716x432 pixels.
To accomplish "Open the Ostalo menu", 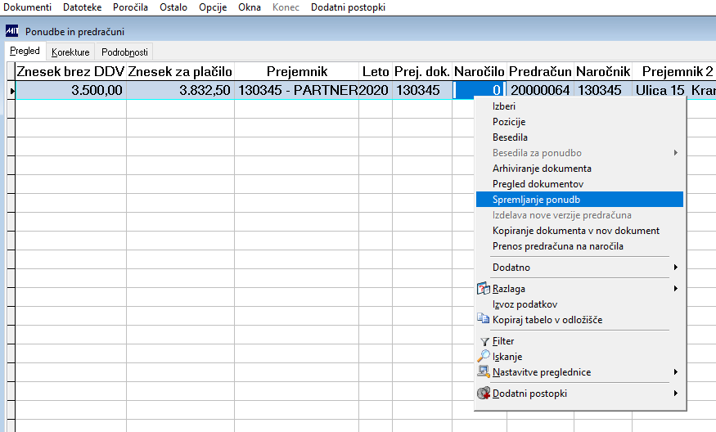I will 173,7.
